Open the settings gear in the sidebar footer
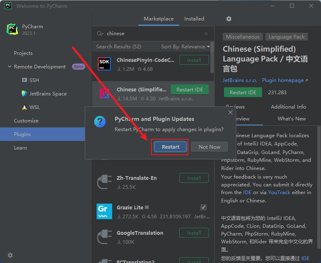 (x=10, y=255)
